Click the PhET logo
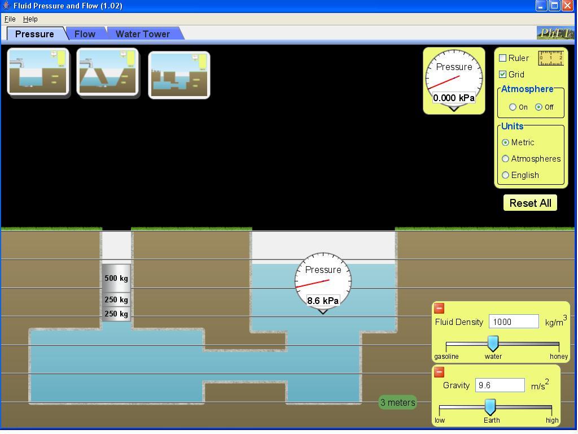The image size is (578, 434). [x=557, y=33]
